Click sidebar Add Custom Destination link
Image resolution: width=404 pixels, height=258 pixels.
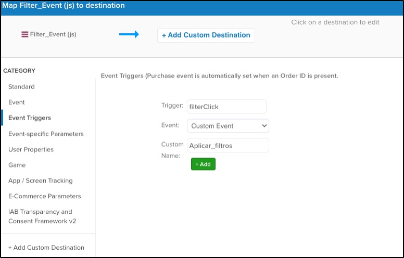46,248
